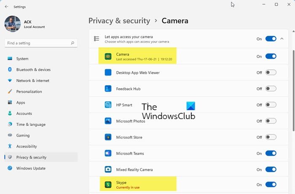
Task: Open Windows Update section
Action: pos(32,168)
